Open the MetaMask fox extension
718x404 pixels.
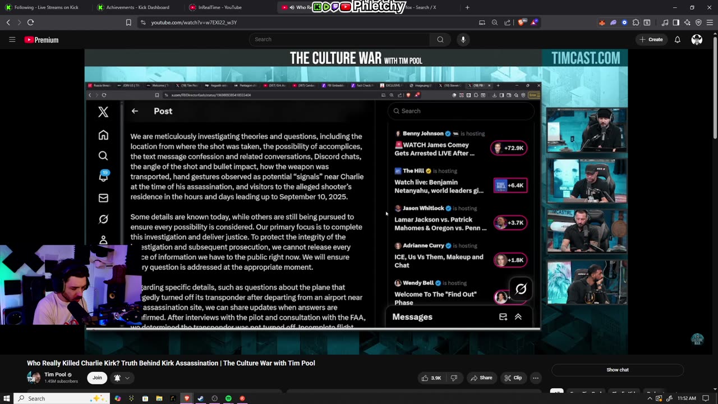click(602, 22)
